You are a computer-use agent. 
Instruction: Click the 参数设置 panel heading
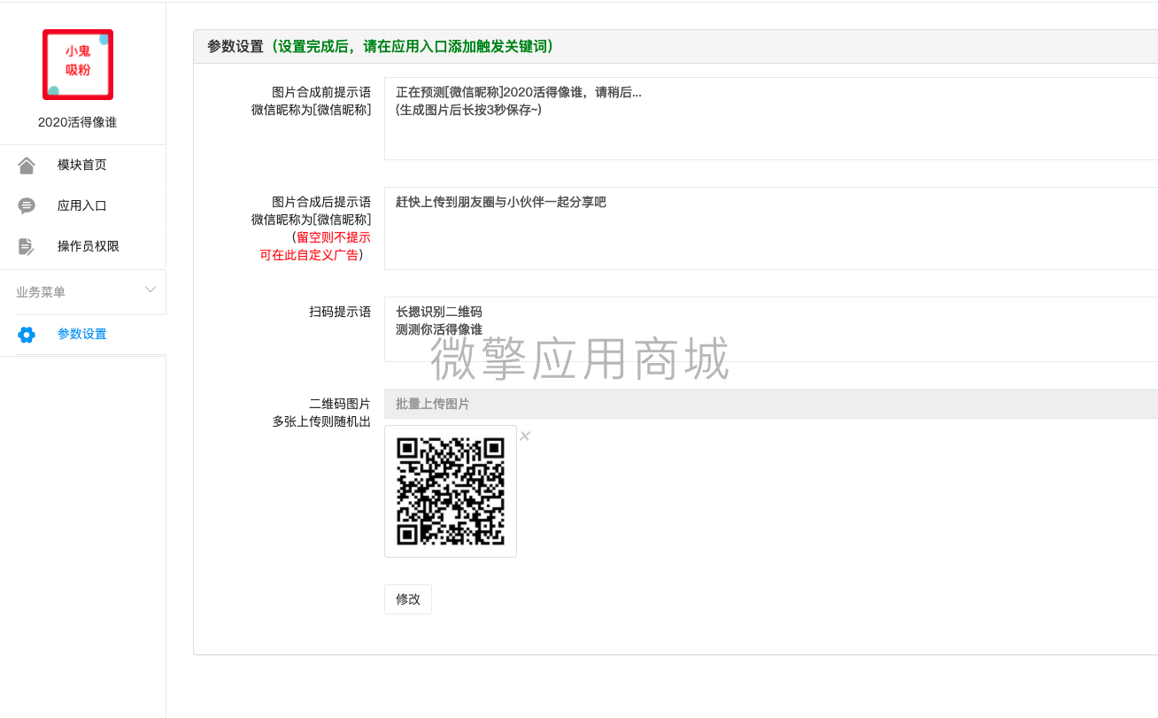(x=235, y=47)
